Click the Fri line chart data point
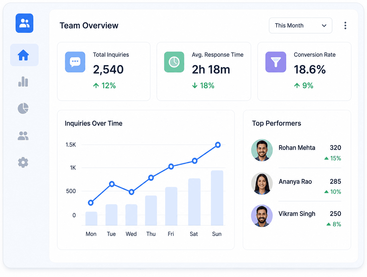 [171, 167]
